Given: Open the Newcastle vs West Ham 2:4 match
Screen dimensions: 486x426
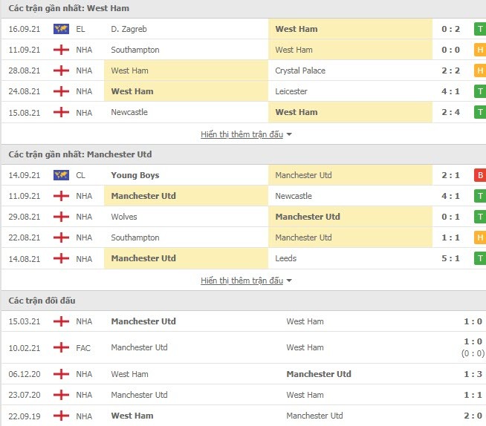Looking at the screenshot, I should (x=244, y=112).
